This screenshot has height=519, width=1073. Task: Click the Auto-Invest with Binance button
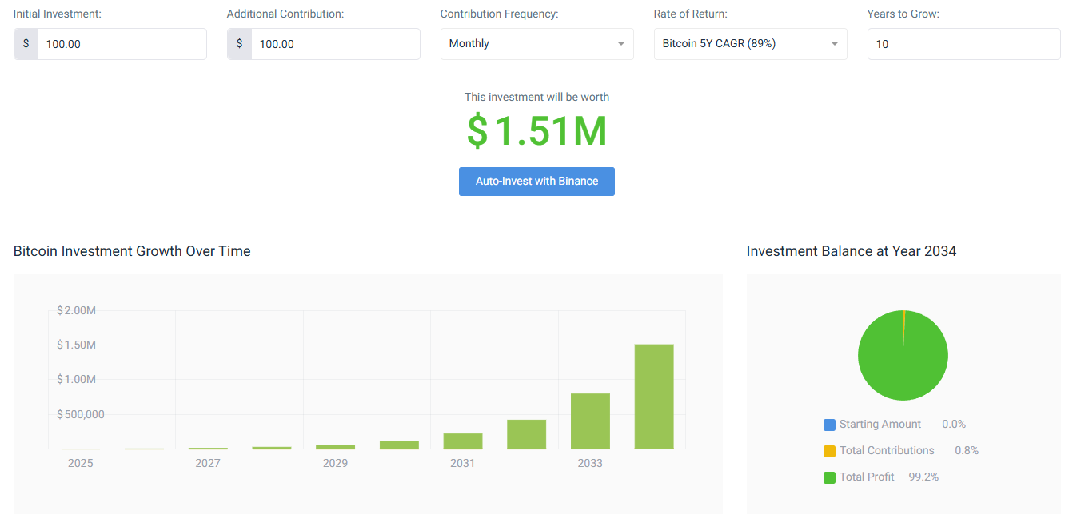pyautogui.click(x=536, y=181)
